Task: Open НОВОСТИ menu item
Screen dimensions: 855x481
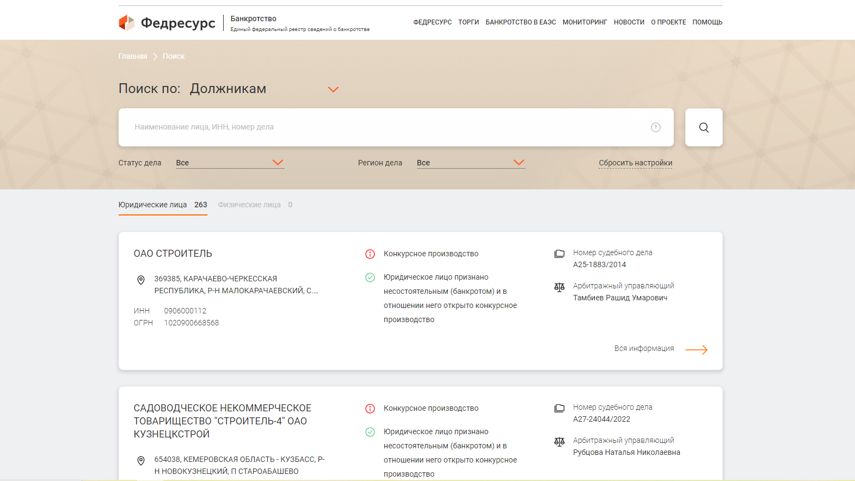Action: point(629,22)
